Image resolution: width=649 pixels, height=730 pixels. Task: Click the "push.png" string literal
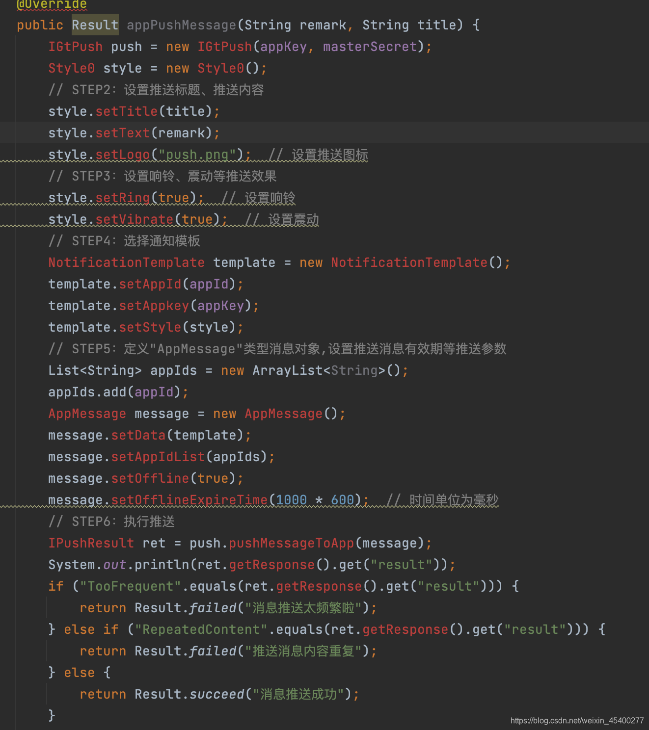(197, 155)
